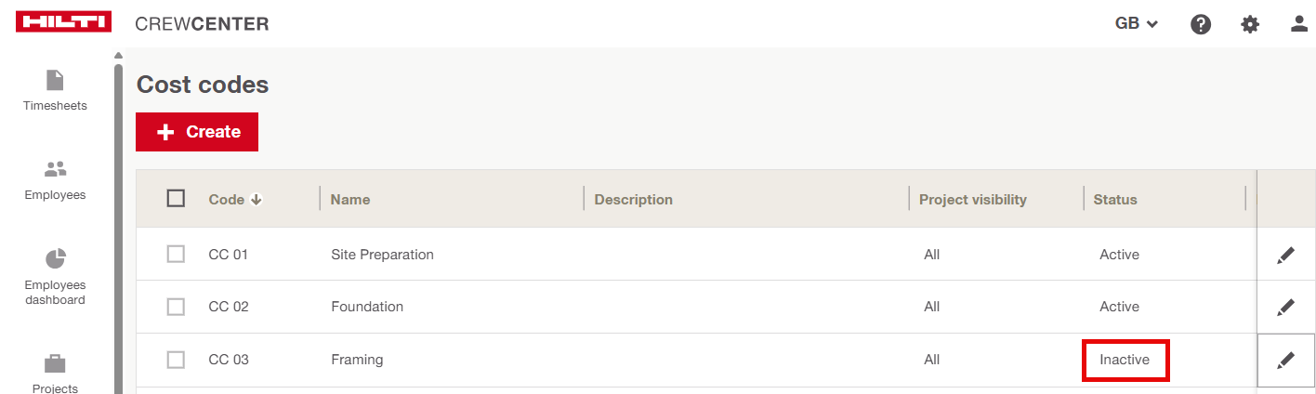Select the CC 03 Framing checkbox
This screenshot has width=1316, height=394.
176,360
